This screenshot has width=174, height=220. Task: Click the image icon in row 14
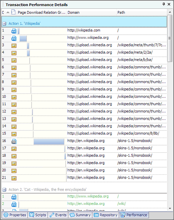[x=14, y=127]
